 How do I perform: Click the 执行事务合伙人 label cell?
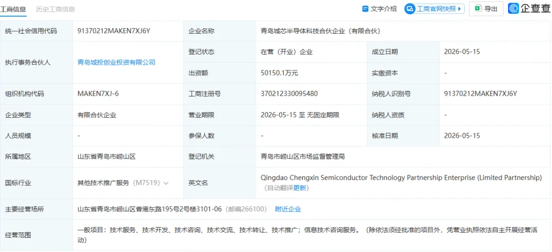coord(36,62)
